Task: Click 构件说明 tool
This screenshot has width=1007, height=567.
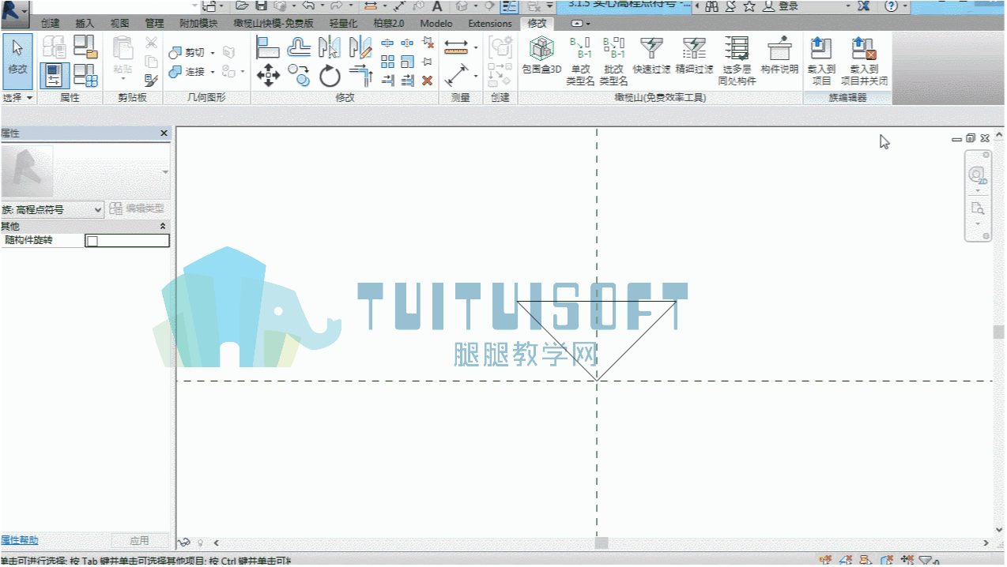Action: pos(779,56)
